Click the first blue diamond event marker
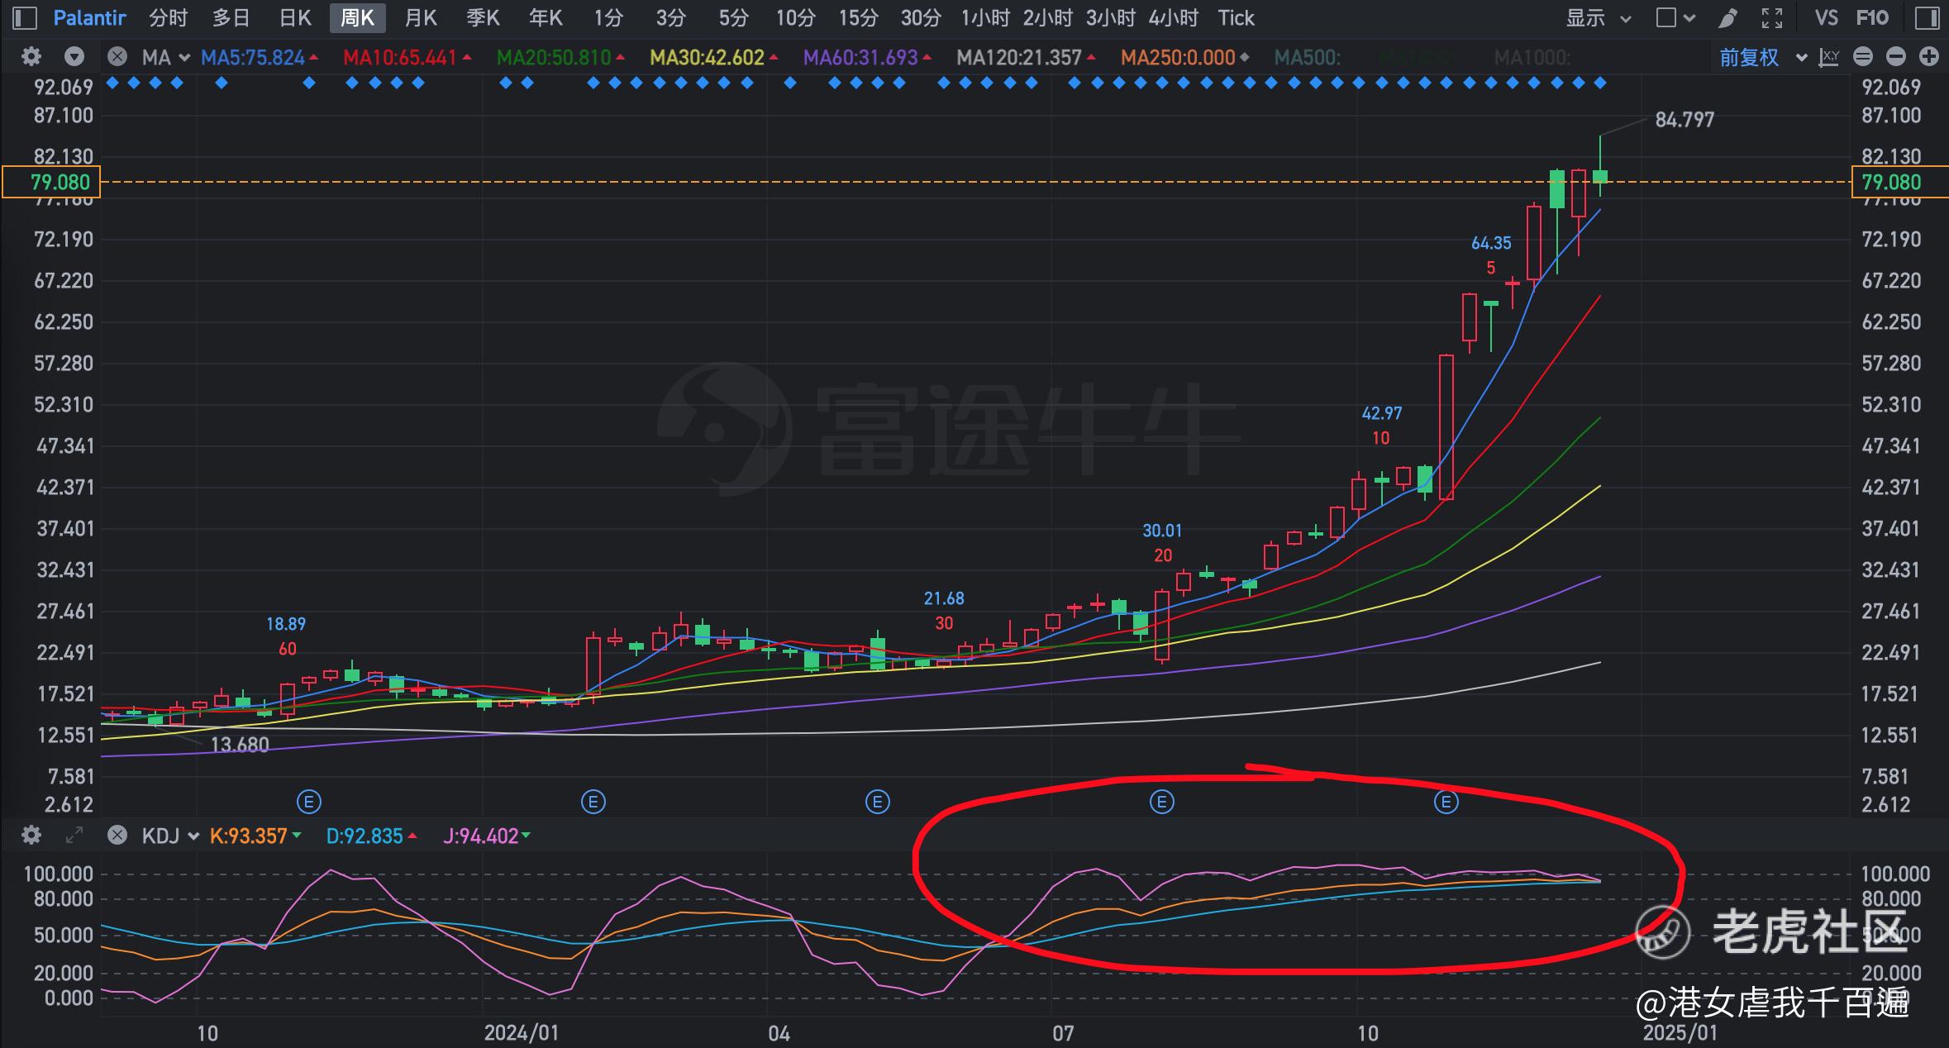This screenshot has width=1949, height=1048. 112,83
